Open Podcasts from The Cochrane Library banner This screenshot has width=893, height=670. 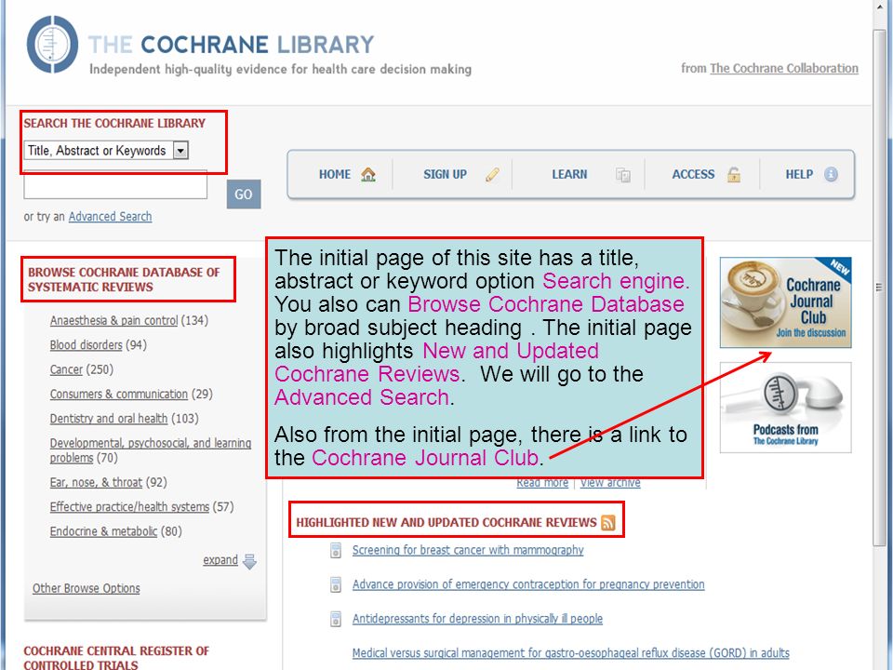785,408
